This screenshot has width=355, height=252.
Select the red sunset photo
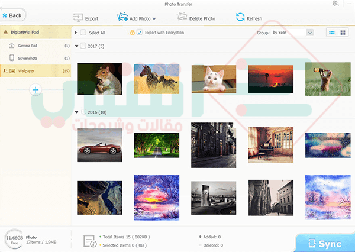click(271, 79)
